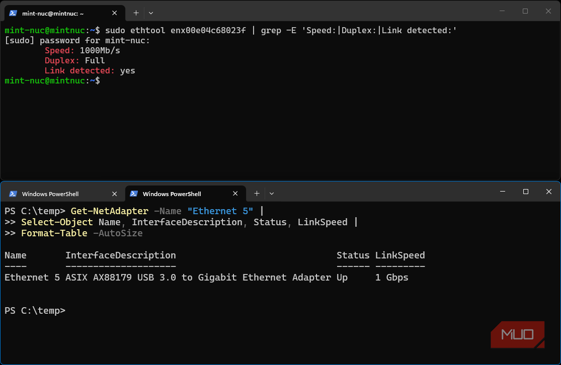561x365 pixels.
Task: Click the 'Get-NetAdapter' cmdlet text
Action: point(110,211)
